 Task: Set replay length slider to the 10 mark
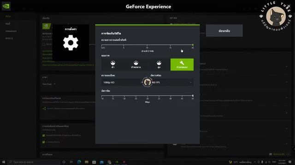(x=147, y=45)
